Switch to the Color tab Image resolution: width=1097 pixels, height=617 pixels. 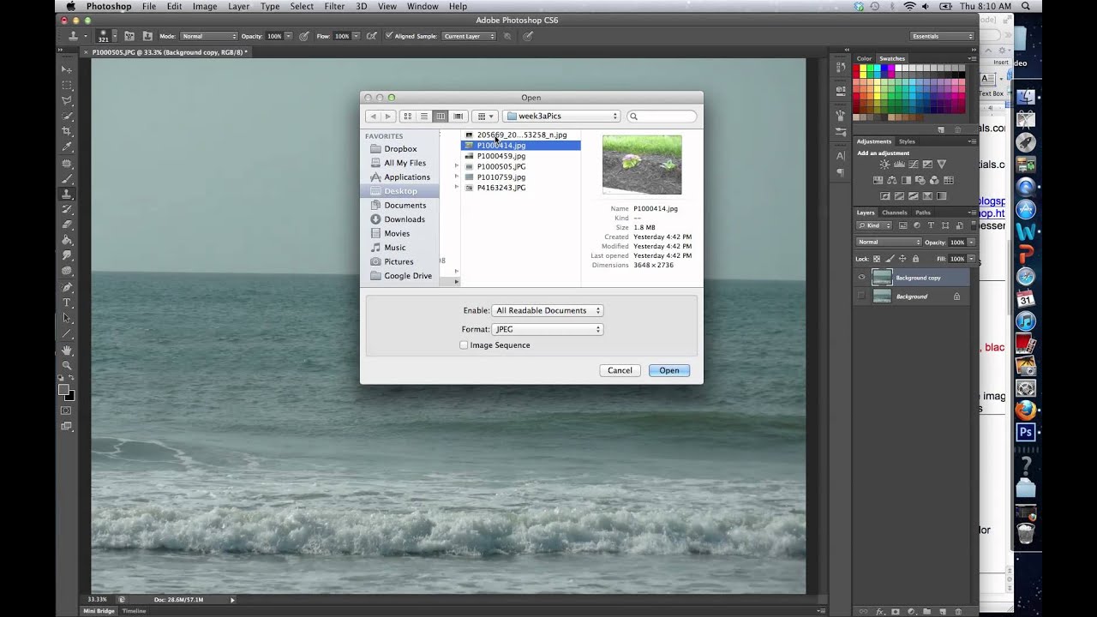864,58
